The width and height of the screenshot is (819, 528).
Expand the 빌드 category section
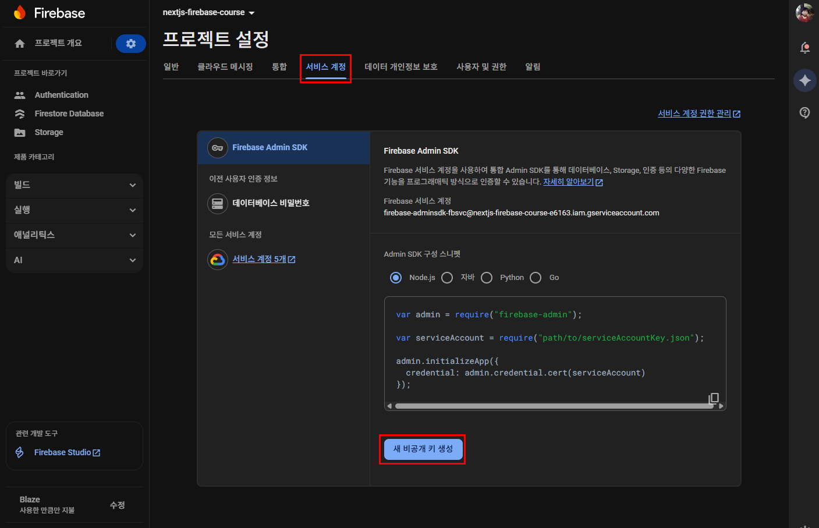75,185
